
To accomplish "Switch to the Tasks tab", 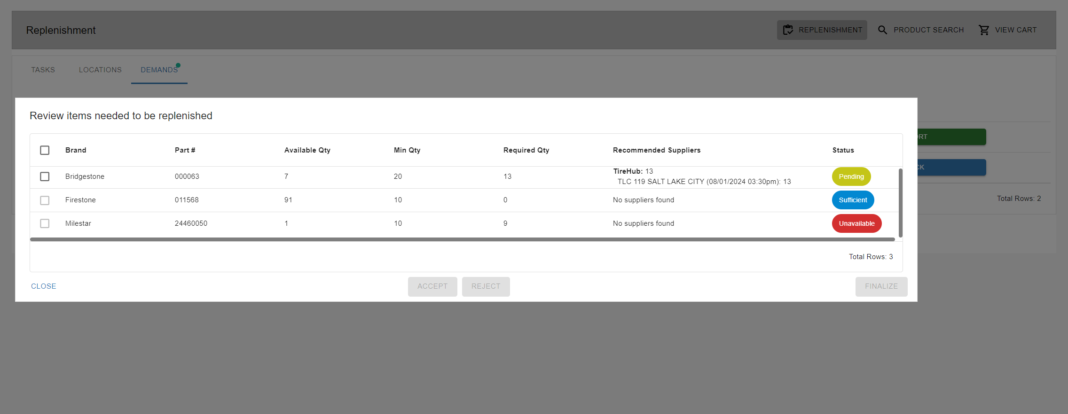I will [43, 70].
